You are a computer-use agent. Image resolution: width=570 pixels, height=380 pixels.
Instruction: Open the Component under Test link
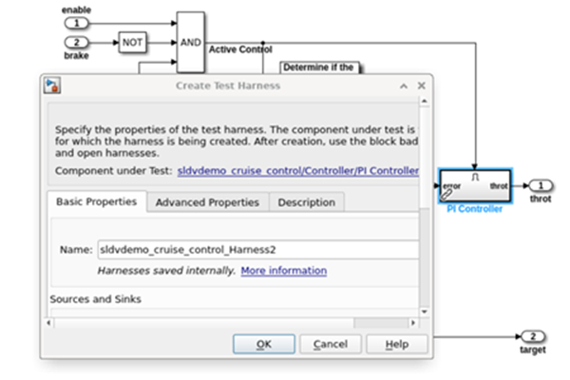coord(297,171)
